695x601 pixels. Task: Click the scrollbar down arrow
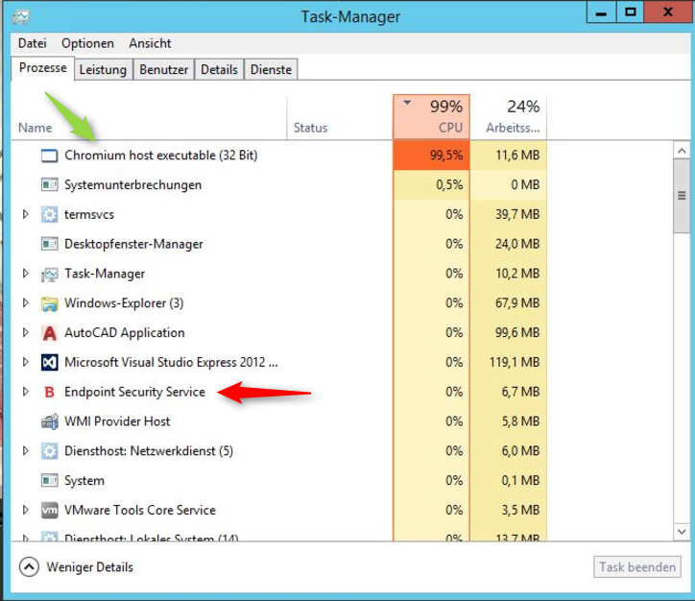tap(682, 531)
